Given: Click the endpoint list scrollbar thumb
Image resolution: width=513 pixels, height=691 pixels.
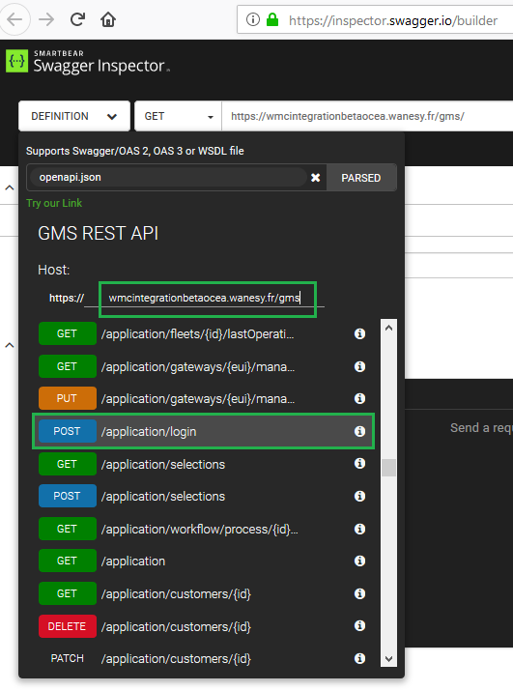Looking at the screenshot, I should point(388,468).
